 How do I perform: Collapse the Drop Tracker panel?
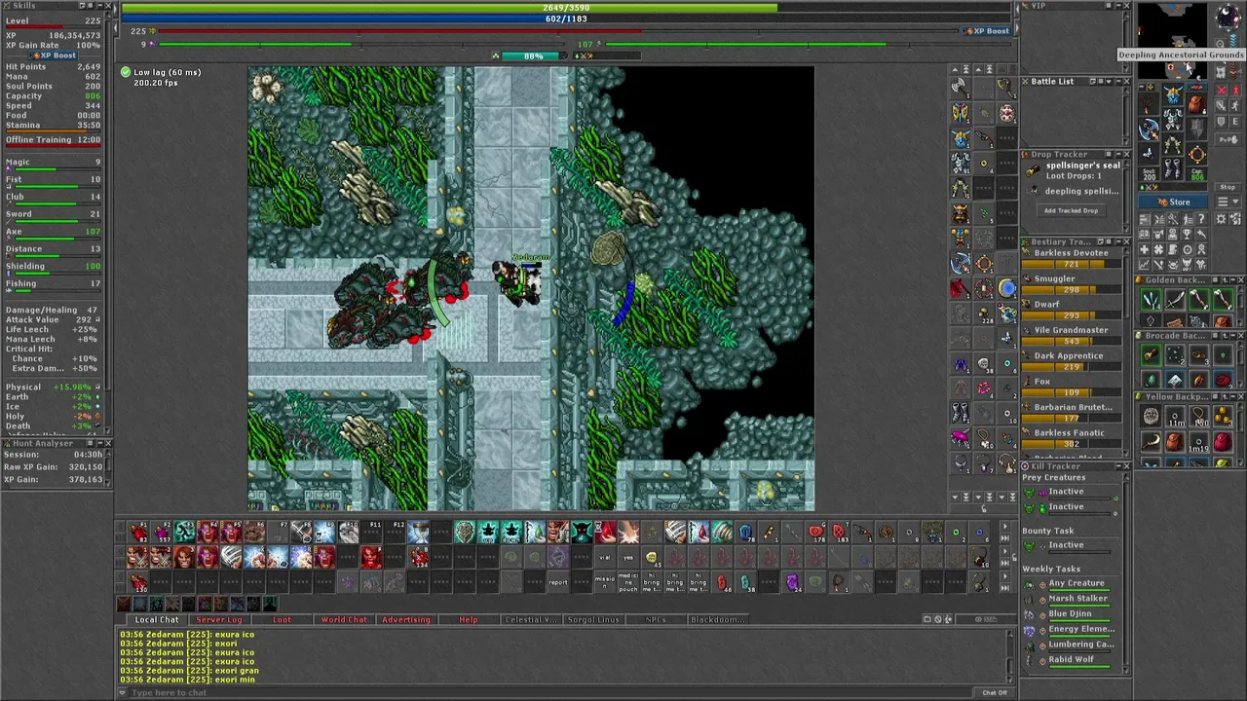click(x=1118, y=154)
